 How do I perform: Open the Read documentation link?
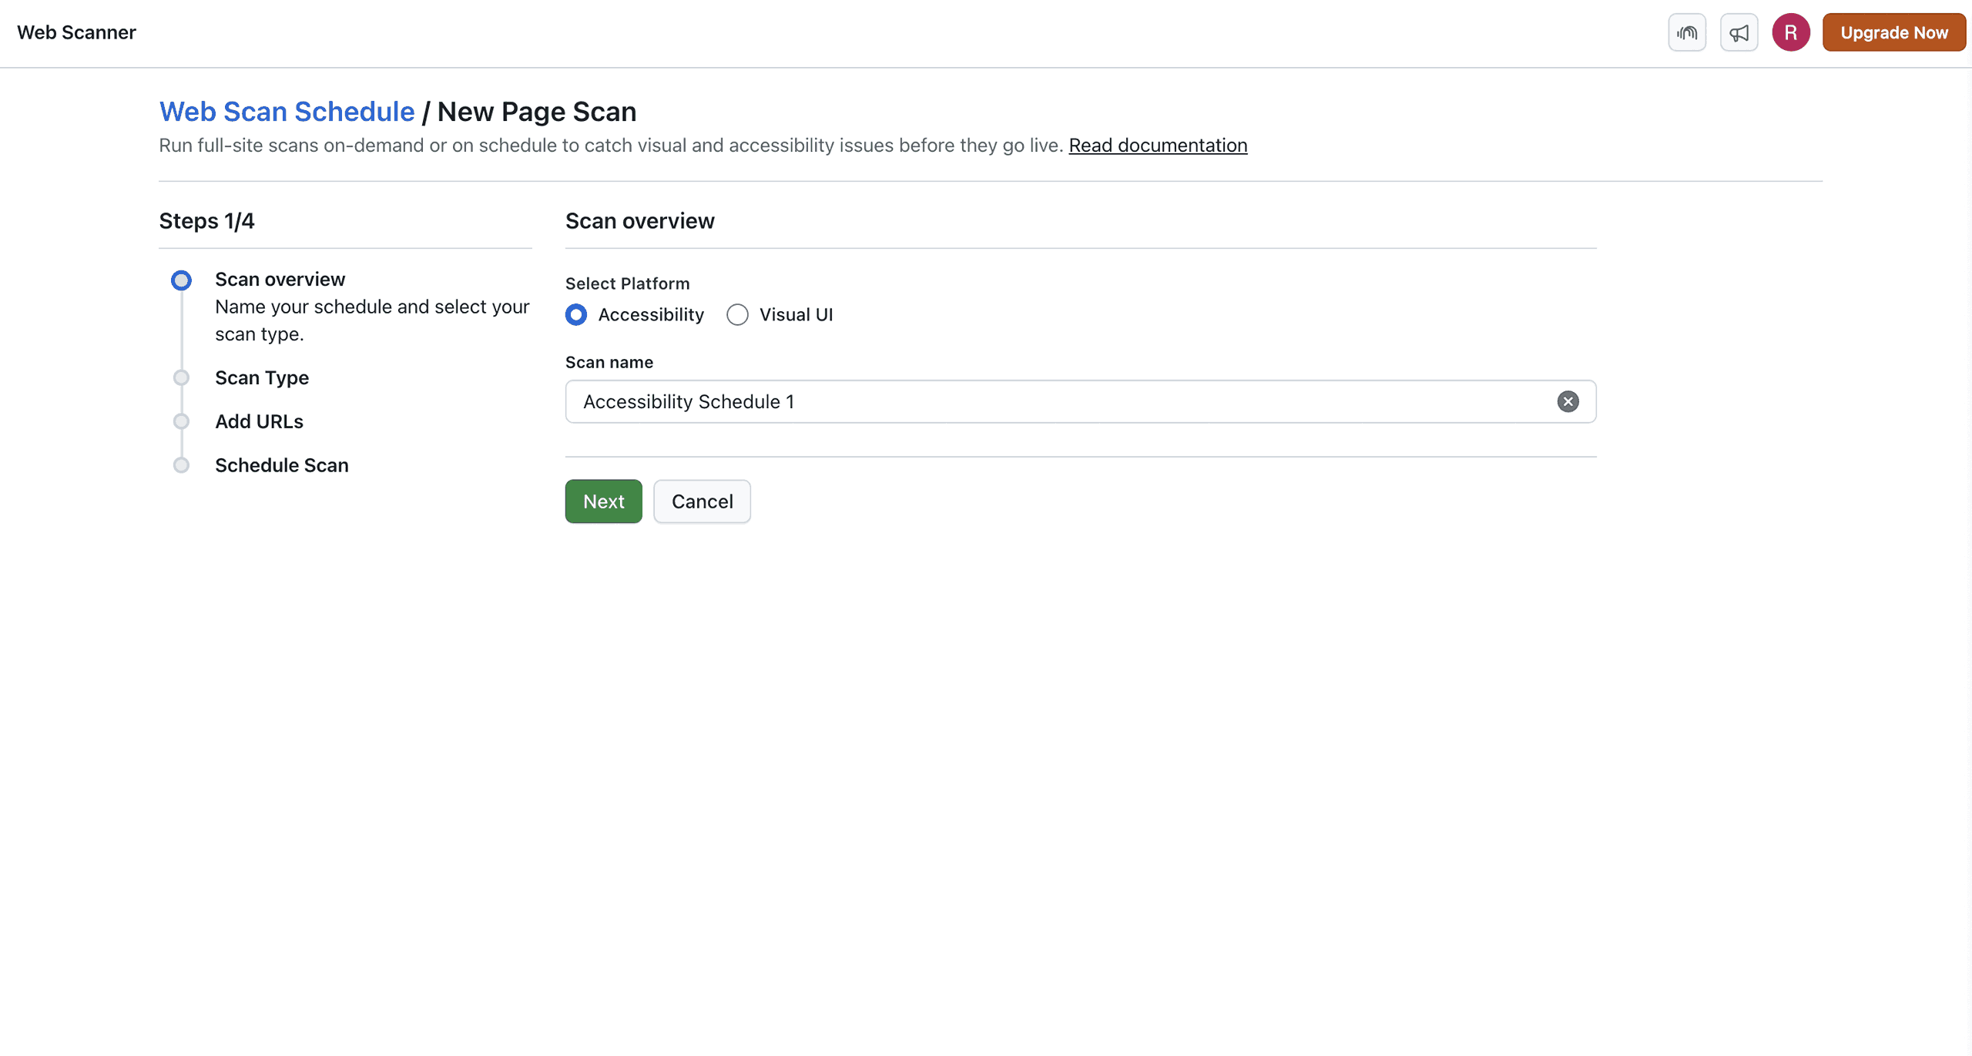pyautogui.click(x=1158, y=145)
